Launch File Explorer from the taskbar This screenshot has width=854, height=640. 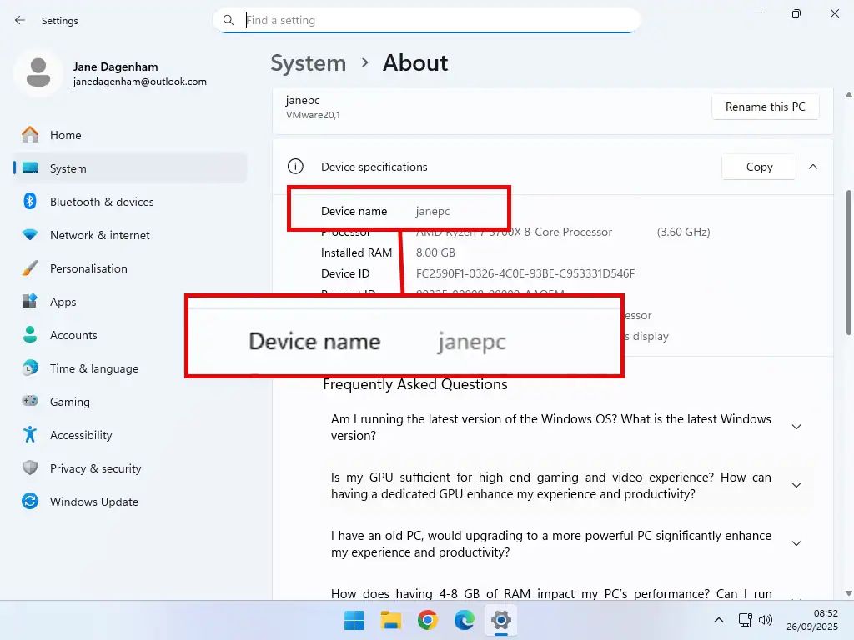(390, 620)
